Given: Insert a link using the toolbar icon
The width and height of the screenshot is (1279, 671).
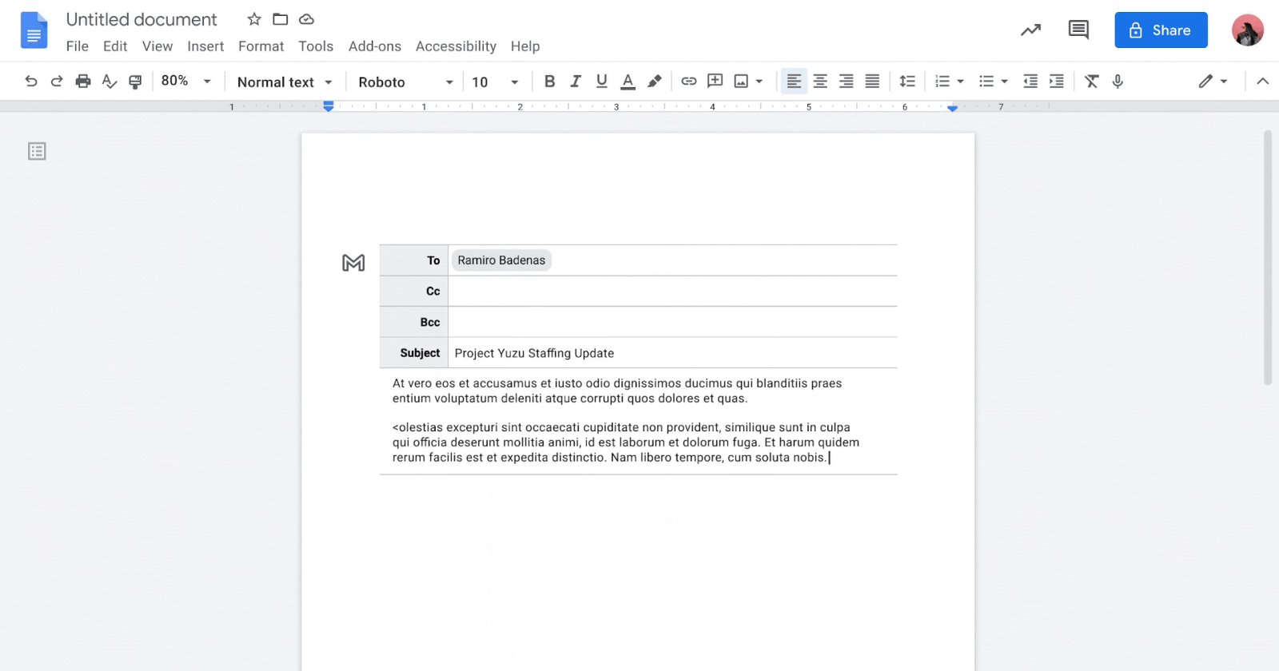Looking at the screenshot, I should coord(688,81).
